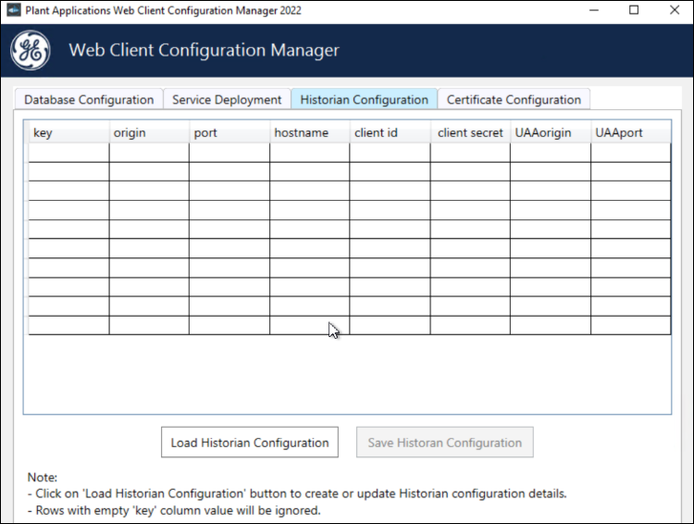Open the Service Deployment tab
Image resolution: width=694 pixels, height=524 pixels.
[227, 100]
